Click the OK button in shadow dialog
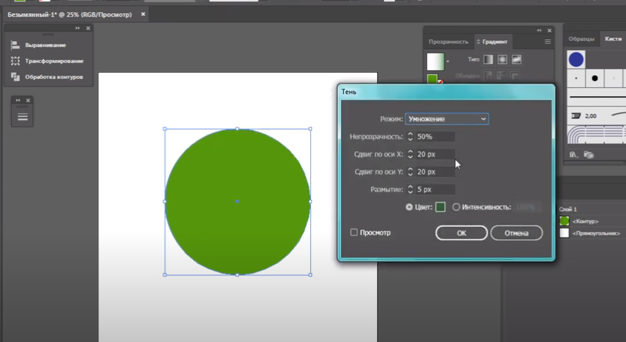 tap(461, 233)
